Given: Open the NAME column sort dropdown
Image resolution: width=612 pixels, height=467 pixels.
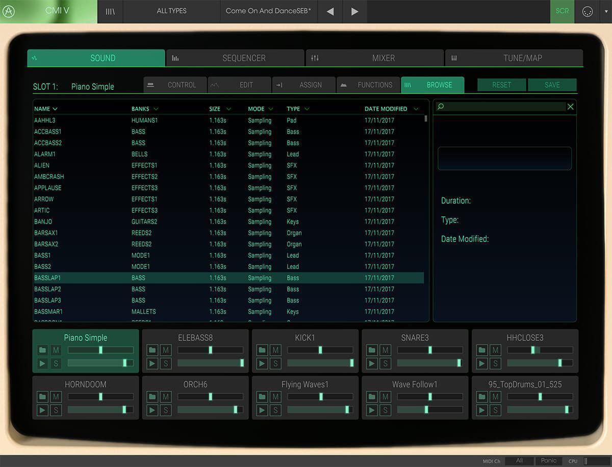Looking at the screenshot, I should pyautogui.click(x=54, y=109).
